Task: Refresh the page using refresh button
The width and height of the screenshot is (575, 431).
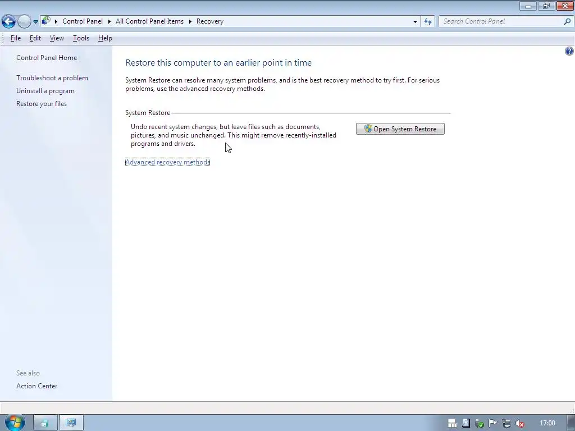Action: (x=427, y=22)
